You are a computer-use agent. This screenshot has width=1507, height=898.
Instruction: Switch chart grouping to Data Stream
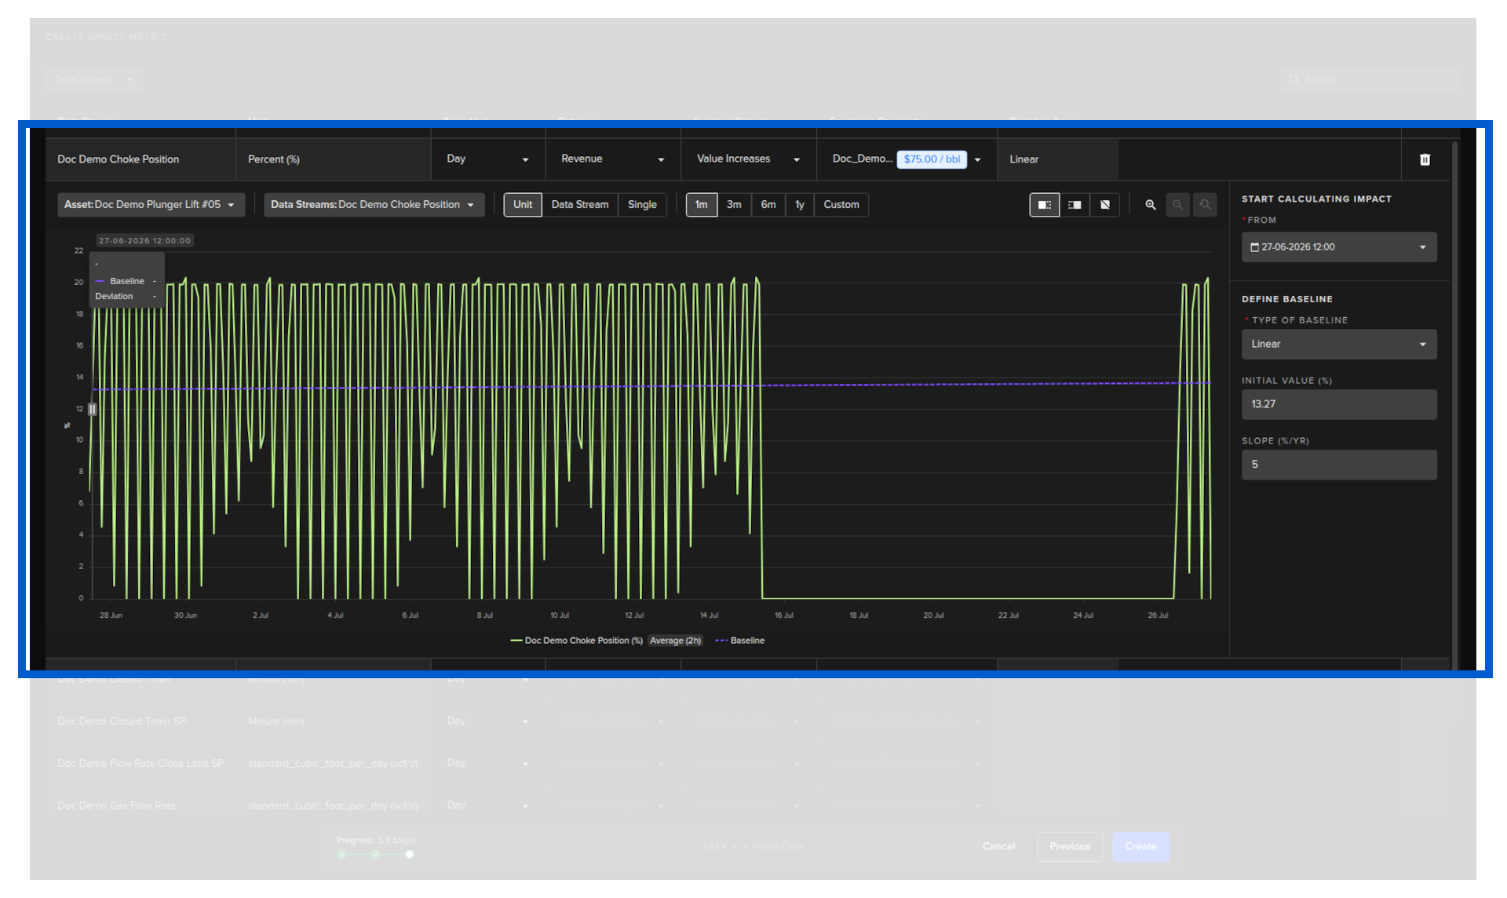tap(580, 205)
